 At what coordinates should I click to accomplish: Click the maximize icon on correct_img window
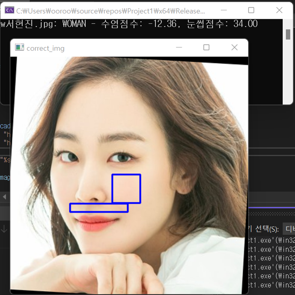pyautogui.click(x=206, y=47)
